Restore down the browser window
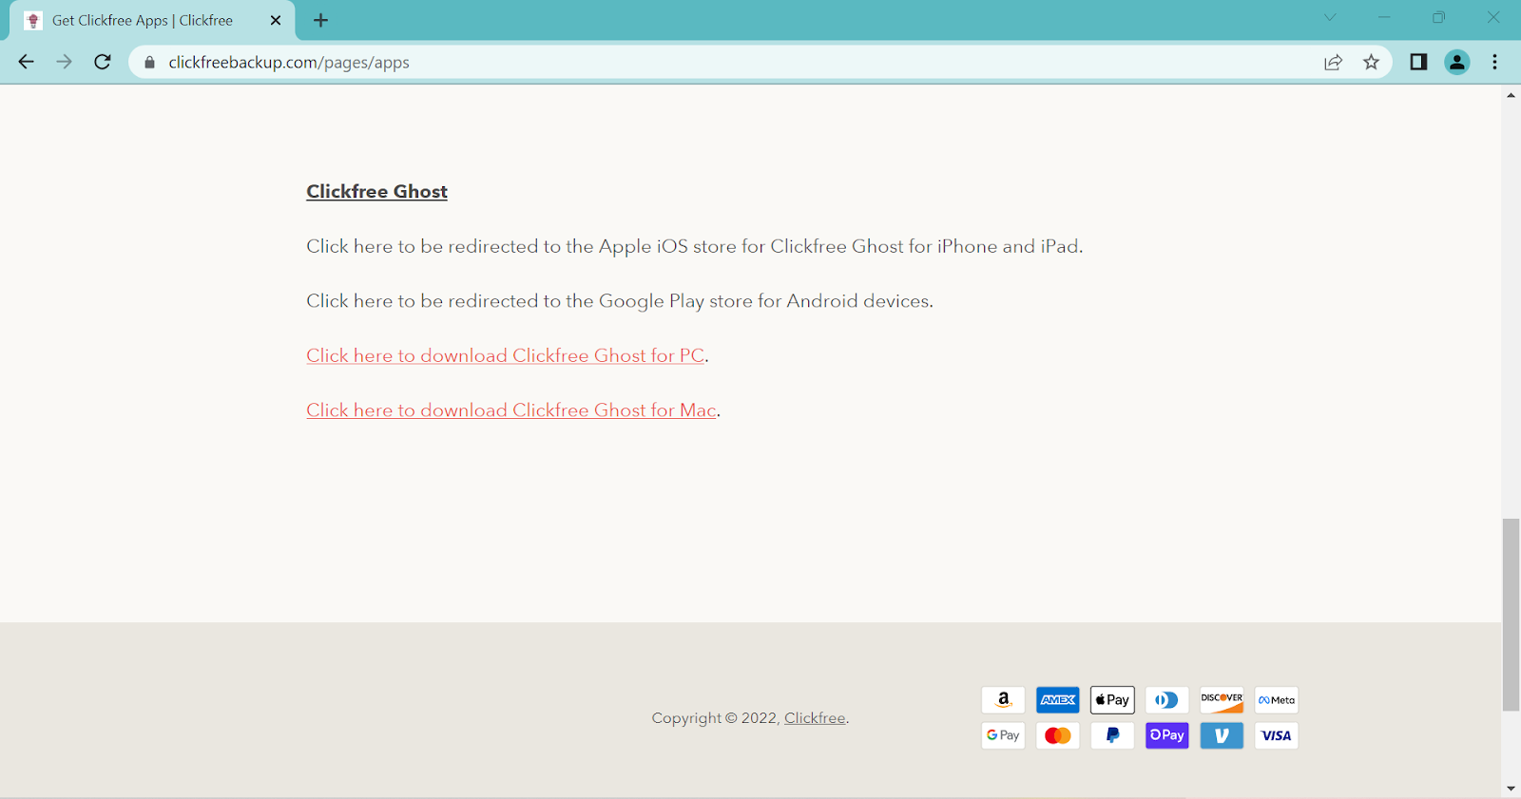Image resolution: width=1521 pixels, height=799 pixels. pyautogui.click(x=1438, y=17)
